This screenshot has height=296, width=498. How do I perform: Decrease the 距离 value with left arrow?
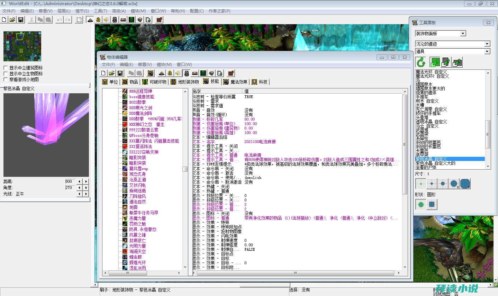[x=80, y=181]
